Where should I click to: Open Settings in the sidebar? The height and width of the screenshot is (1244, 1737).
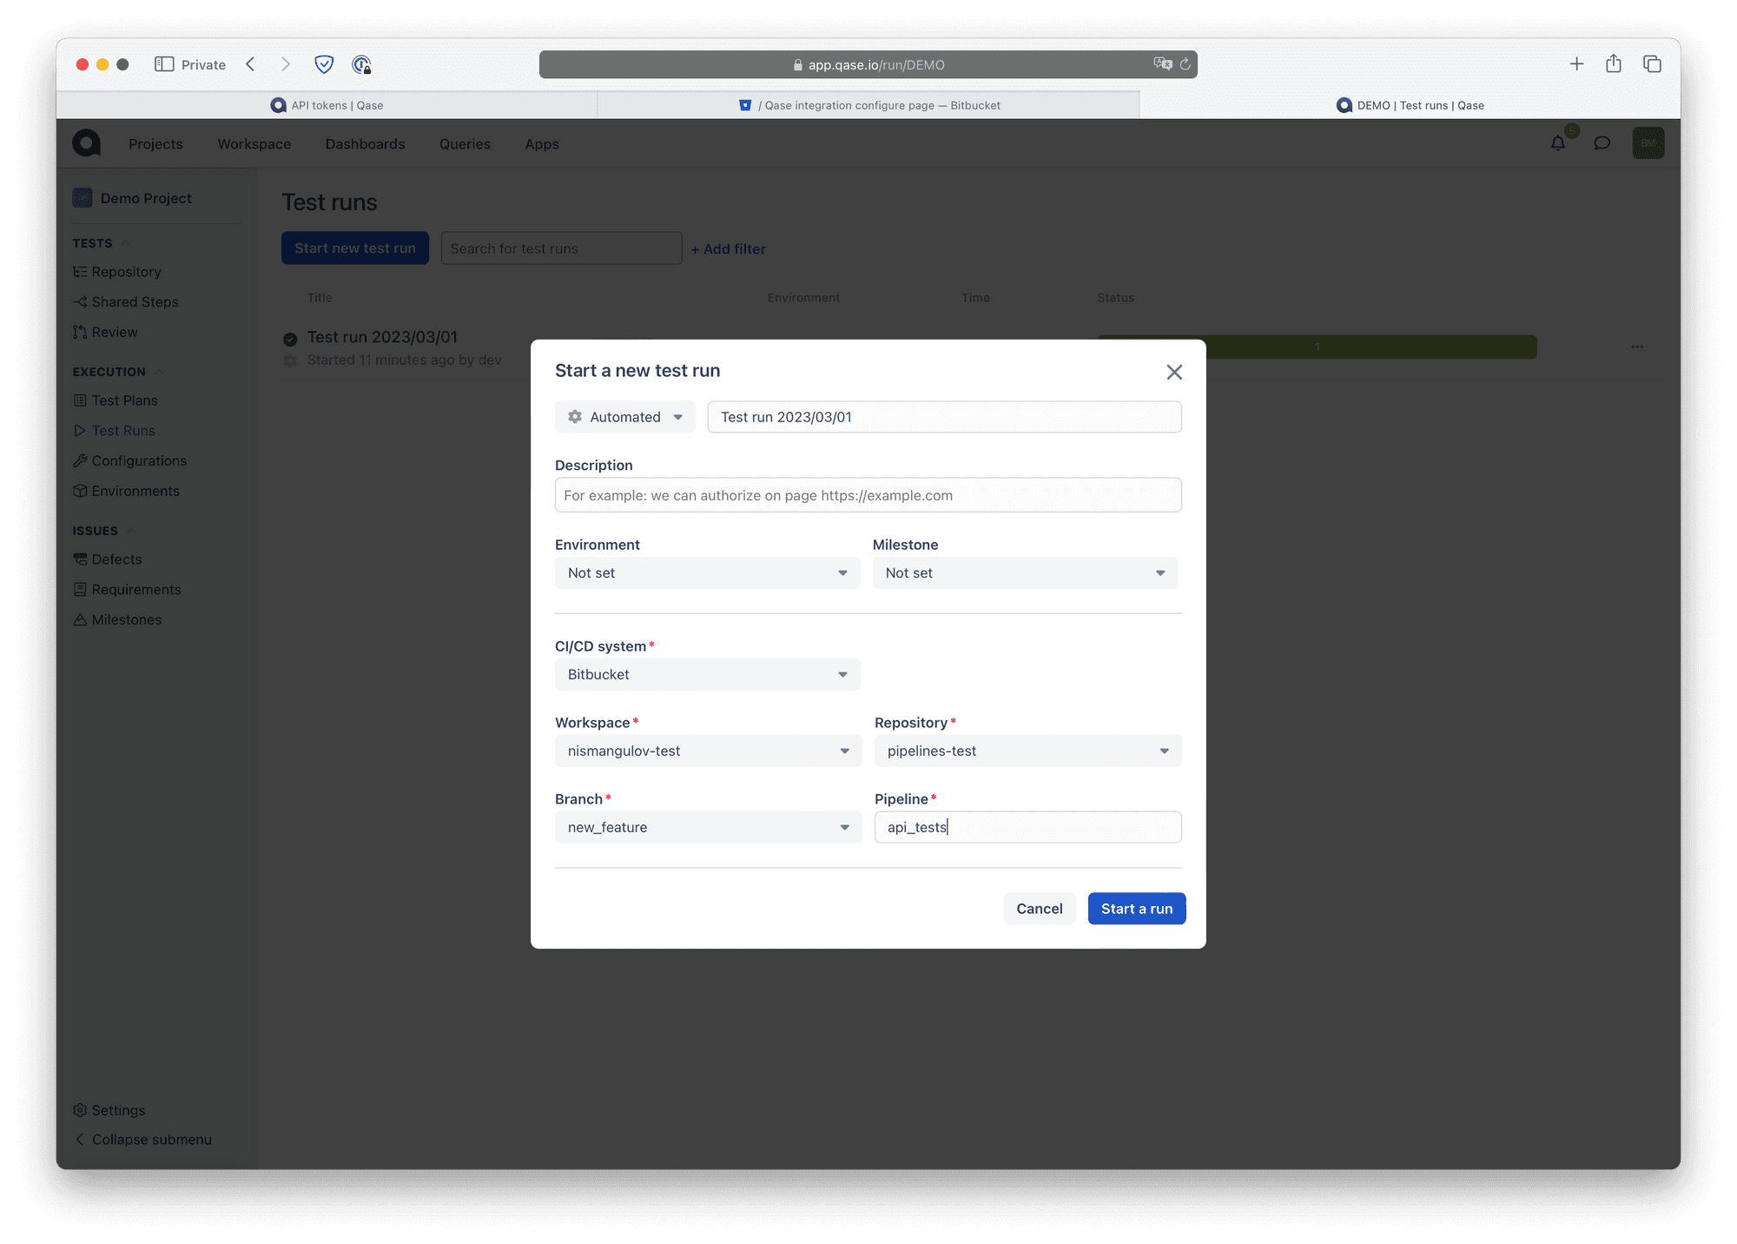pyautogui.click(x=109, y=1110)
